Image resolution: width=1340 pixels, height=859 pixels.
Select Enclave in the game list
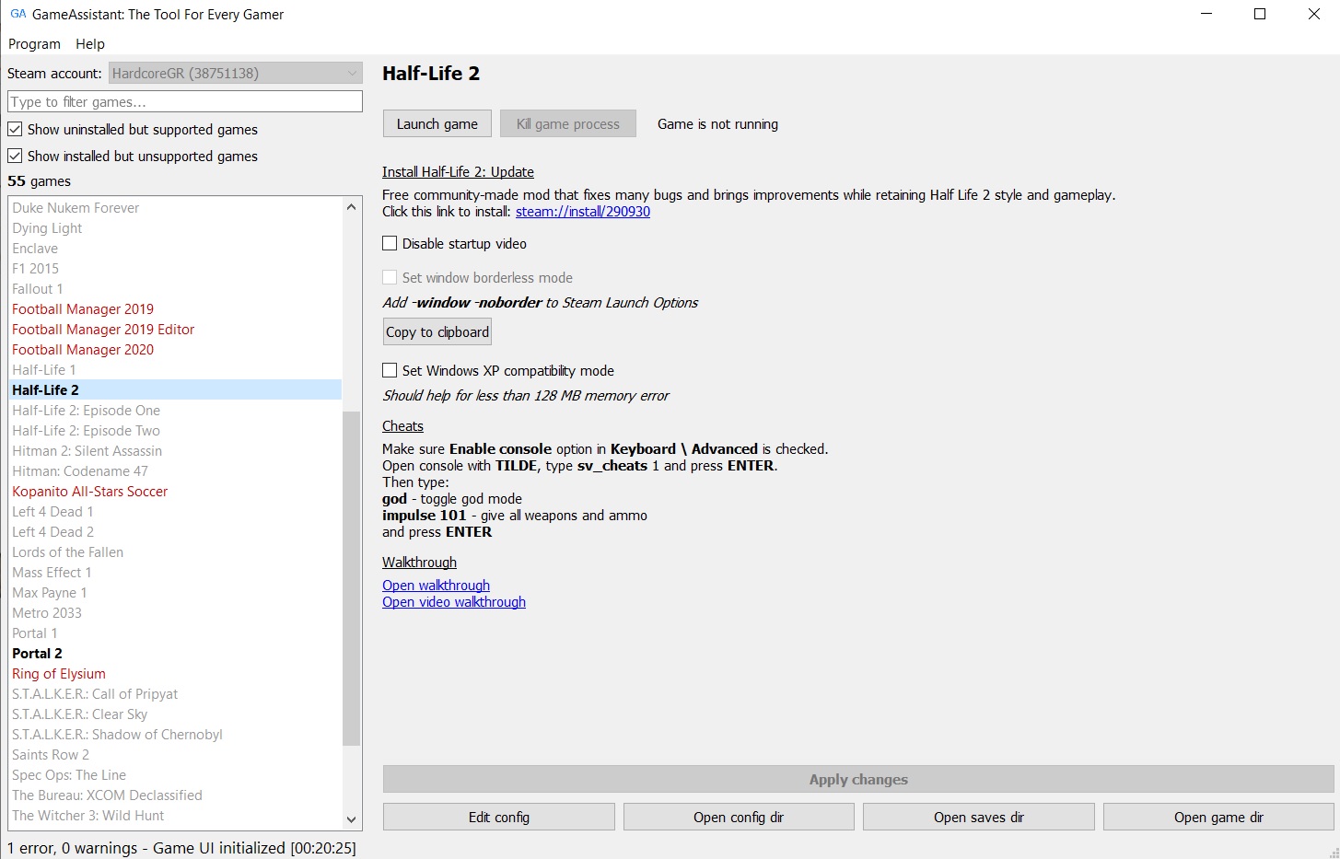point(175,249)
